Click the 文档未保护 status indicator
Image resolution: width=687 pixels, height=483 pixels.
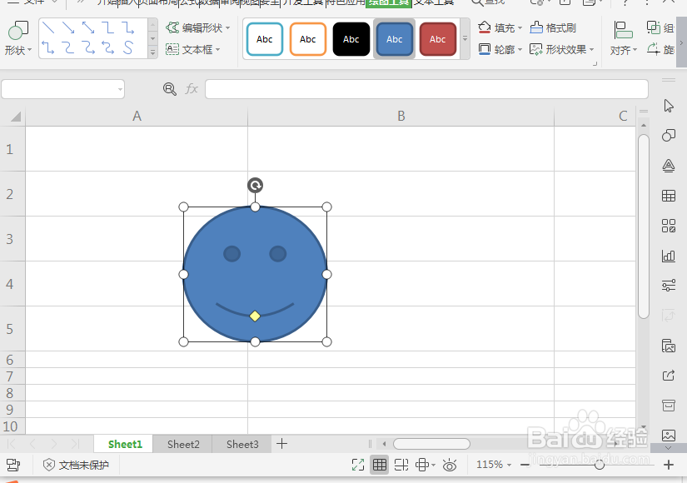tap(76, 465)
